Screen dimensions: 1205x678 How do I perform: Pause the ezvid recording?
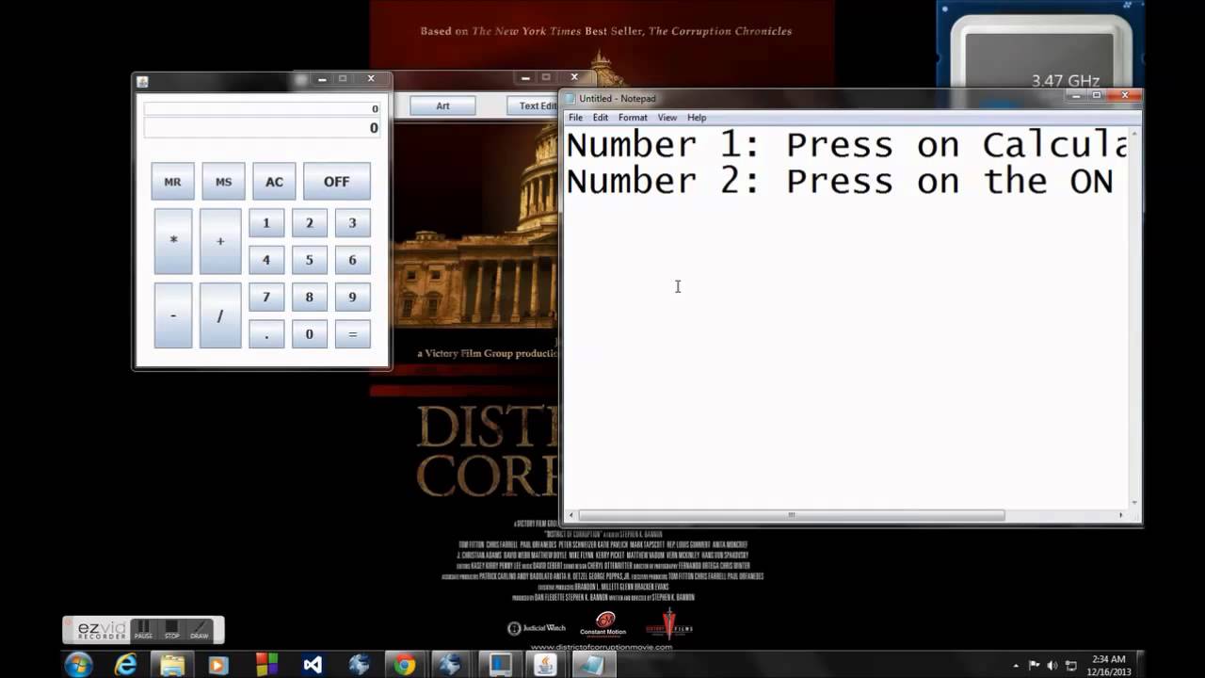[143, 629]
